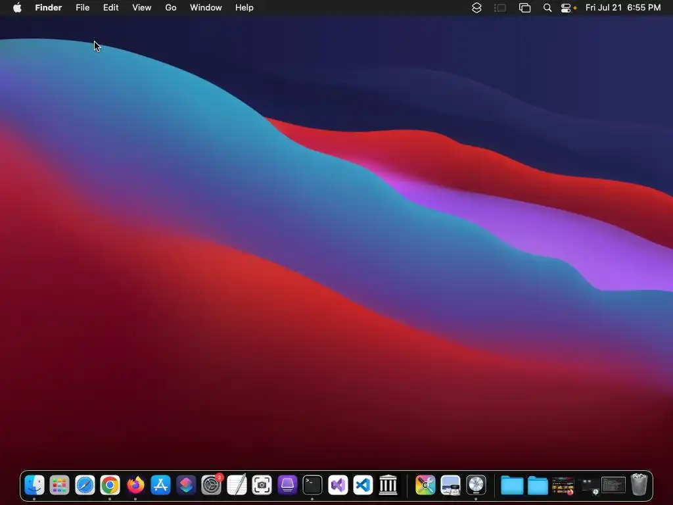The width and height of the screenshot is (673, 505).
Task: Open the File menu
Action: point(82,8)
